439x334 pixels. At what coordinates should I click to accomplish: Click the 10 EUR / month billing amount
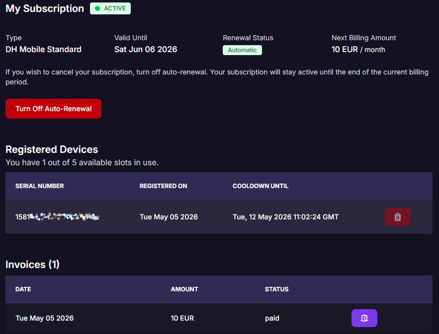point(358,50)
